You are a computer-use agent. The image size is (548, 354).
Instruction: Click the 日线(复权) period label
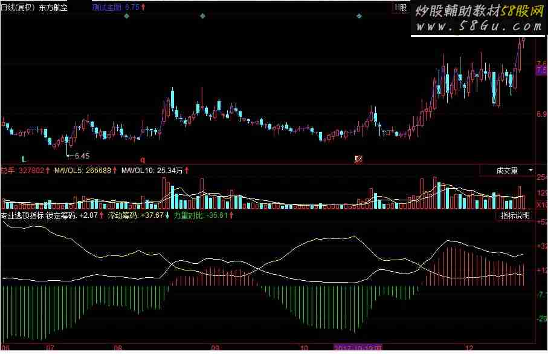19,7
